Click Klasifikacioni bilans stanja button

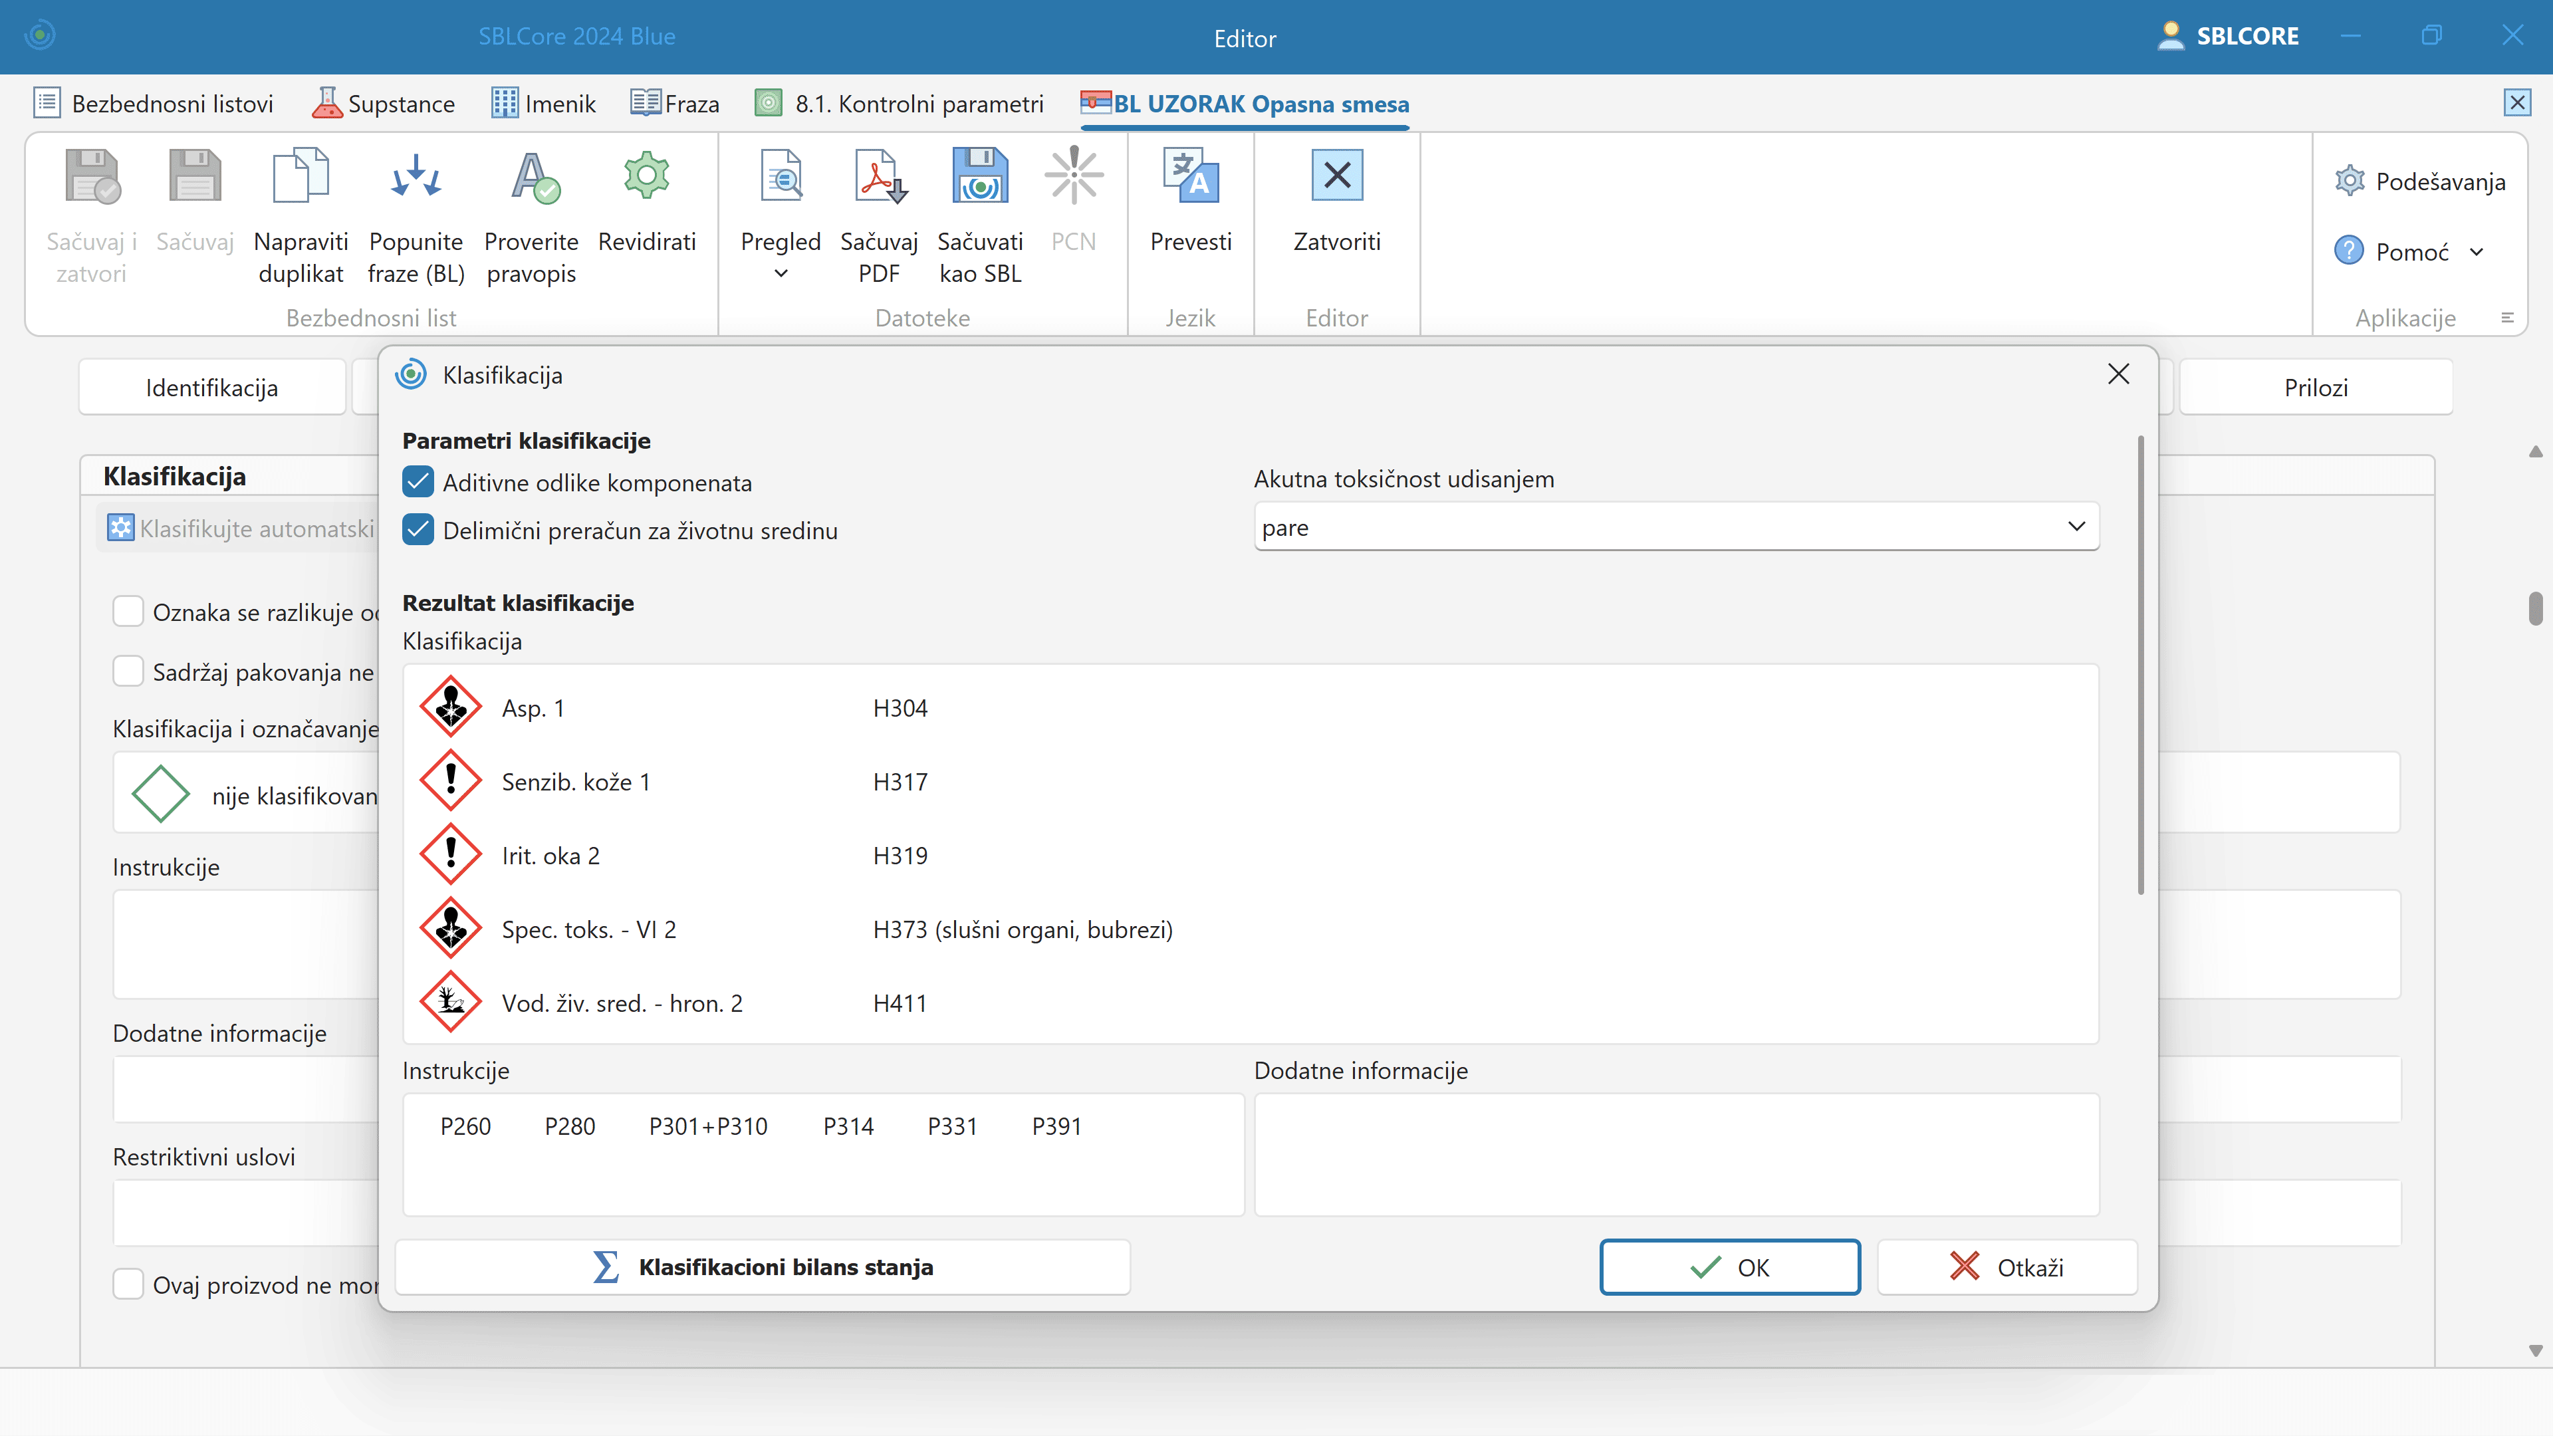[762, 1266]
